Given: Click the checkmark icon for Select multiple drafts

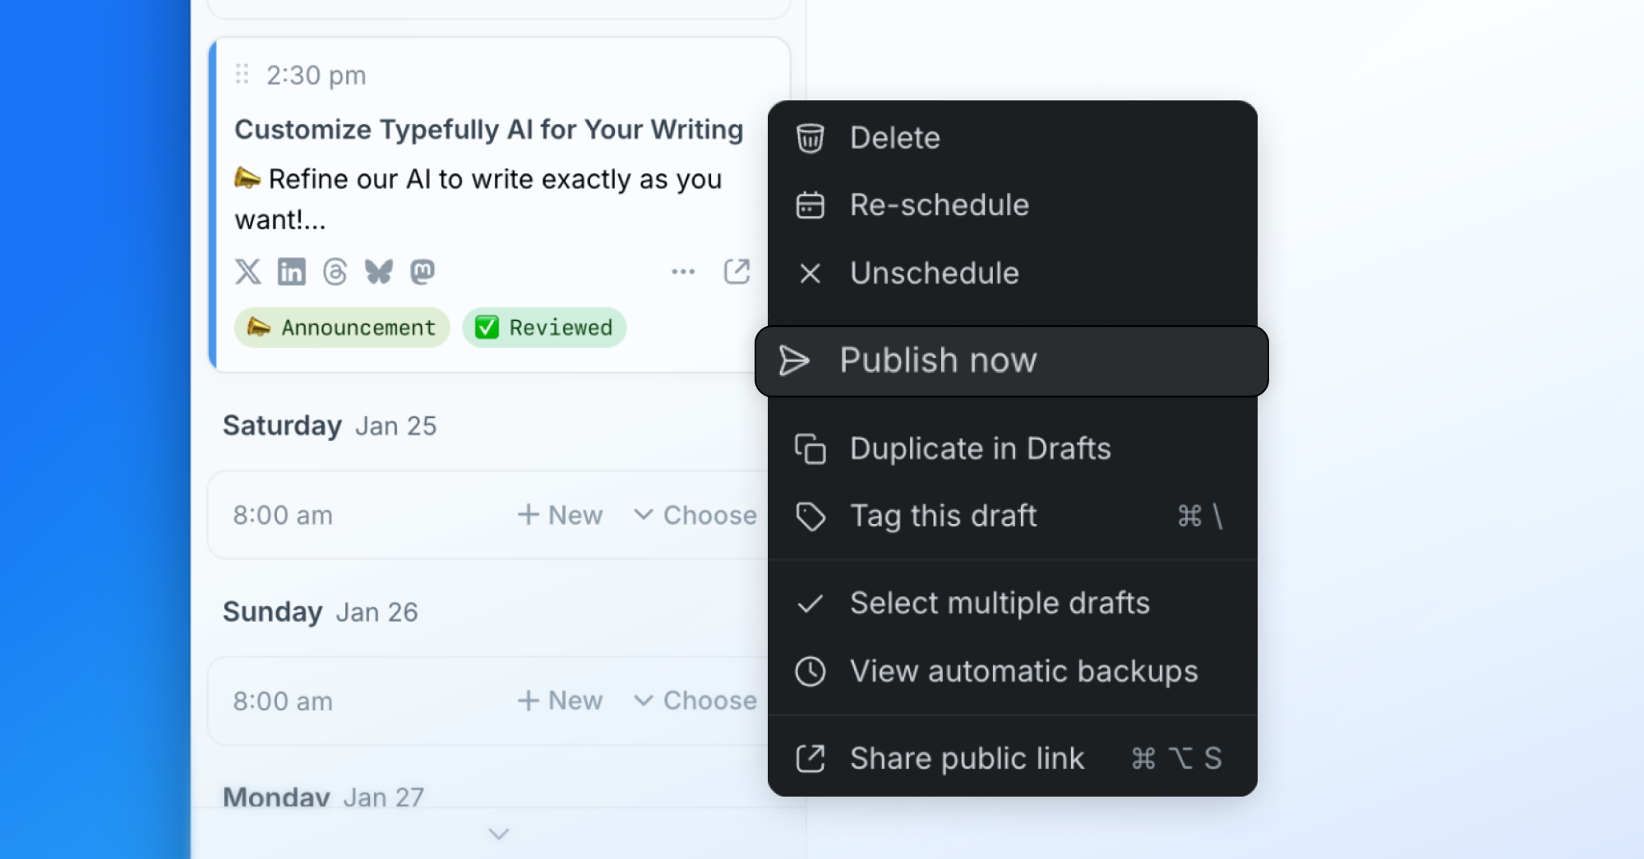Looking at the screenshot, I should click(810, 604).
